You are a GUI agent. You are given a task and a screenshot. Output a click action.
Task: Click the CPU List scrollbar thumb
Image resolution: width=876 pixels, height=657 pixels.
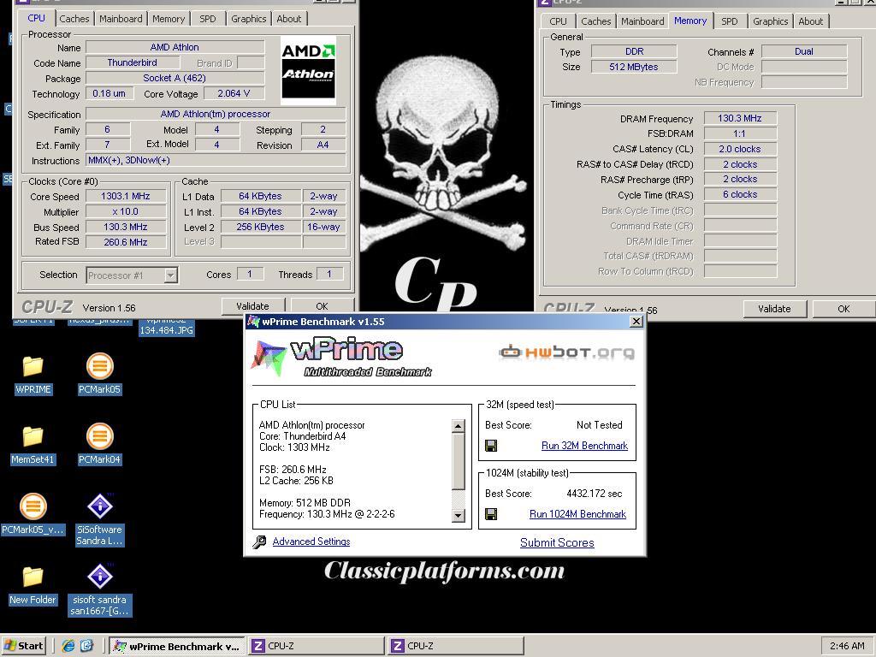point(459,461)
